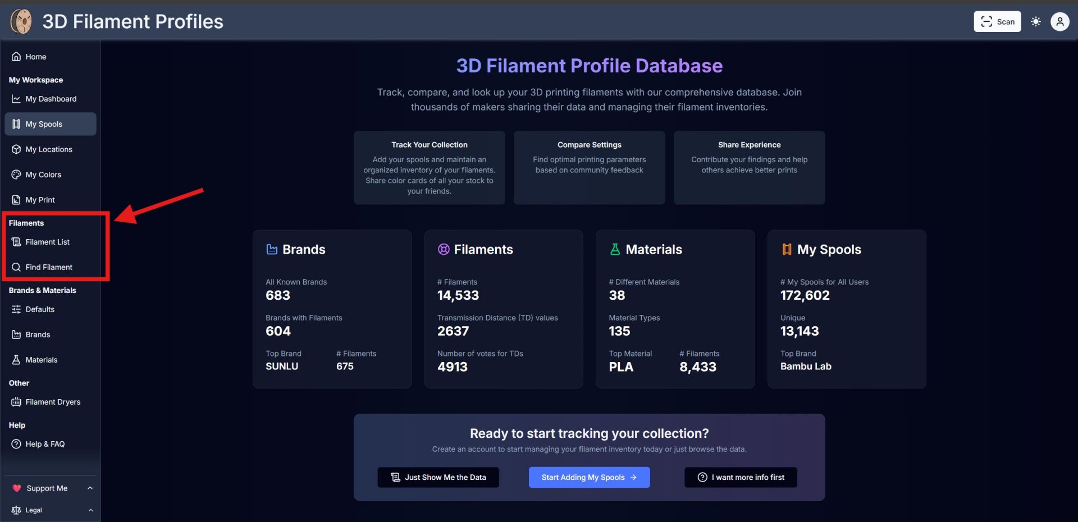Viewport: 1078px width, 522px height.
Task: Open My Dashboard chart icon
Action: 16,99
